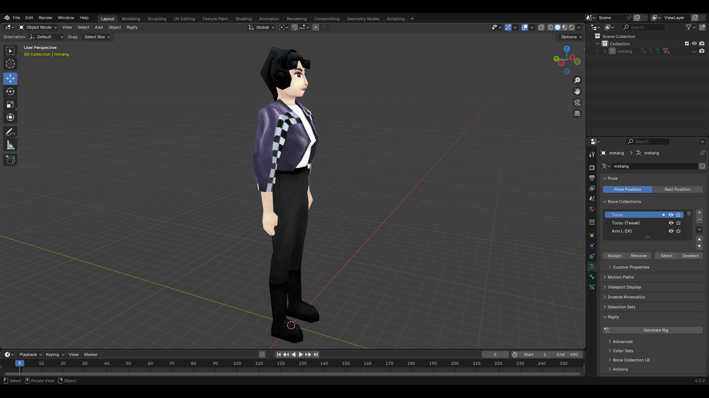Image resolution: width=709 pixels, height=398 pixels.
Task: Click the End frame field
Action: 568,355
